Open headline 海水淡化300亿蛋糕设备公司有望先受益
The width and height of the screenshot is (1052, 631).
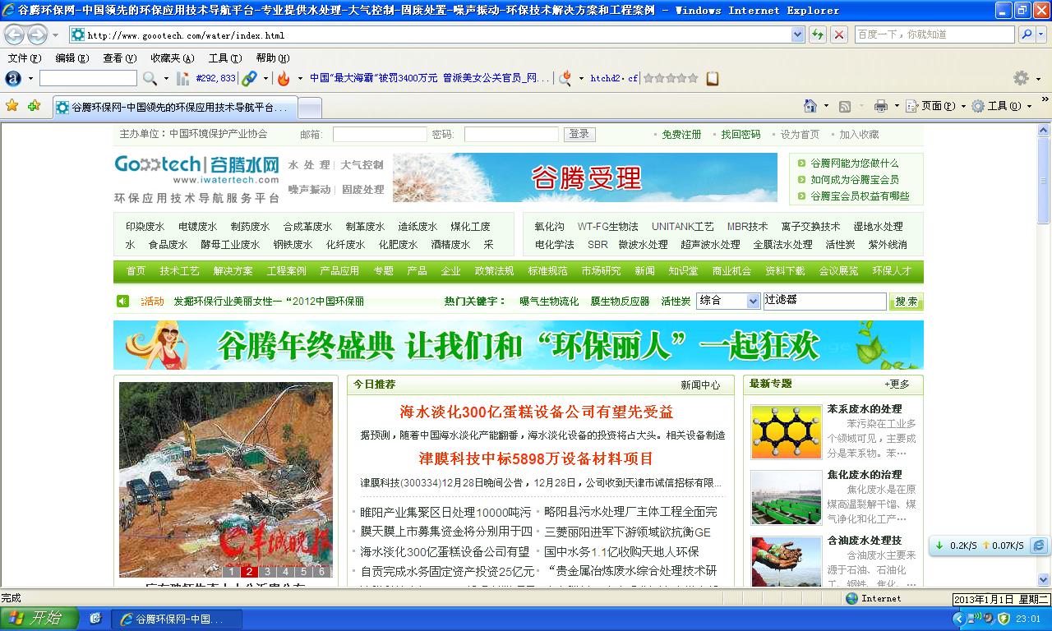[x=537, y=412]
